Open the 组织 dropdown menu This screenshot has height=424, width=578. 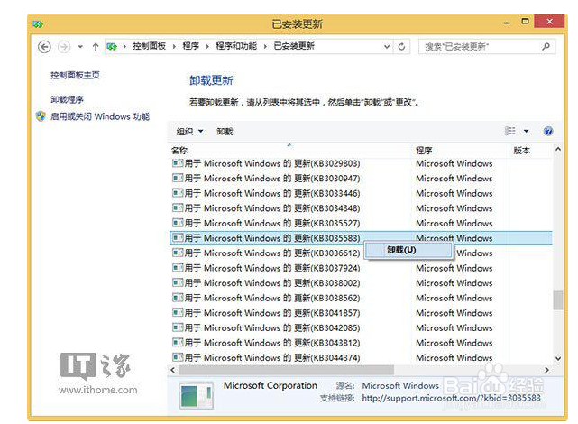[189, 131]
